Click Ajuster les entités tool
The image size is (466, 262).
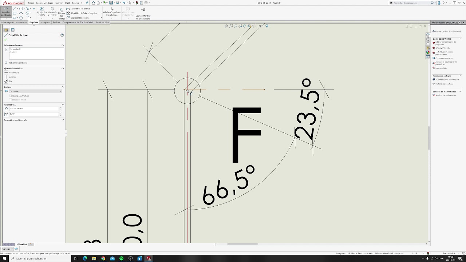click(42, 12)
